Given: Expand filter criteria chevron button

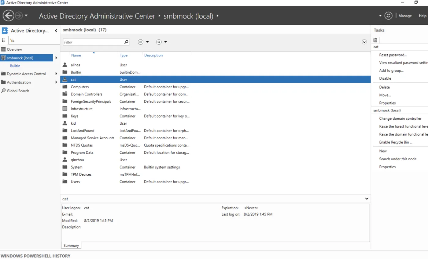Looking at the screenshot, I should 364,42.
